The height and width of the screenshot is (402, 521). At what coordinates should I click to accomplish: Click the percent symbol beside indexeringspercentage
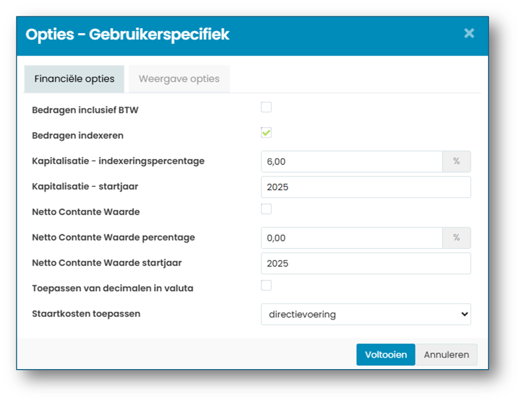[457, 162]
